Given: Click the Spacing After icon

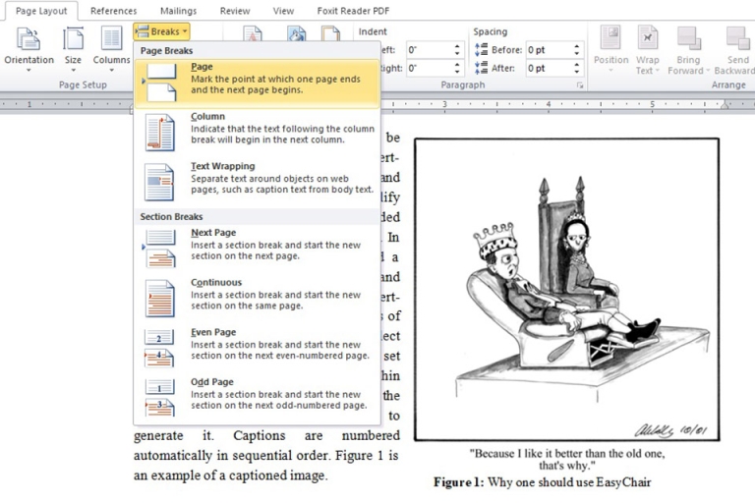Looking at the screenshot, I should click(x=481, y=68).
